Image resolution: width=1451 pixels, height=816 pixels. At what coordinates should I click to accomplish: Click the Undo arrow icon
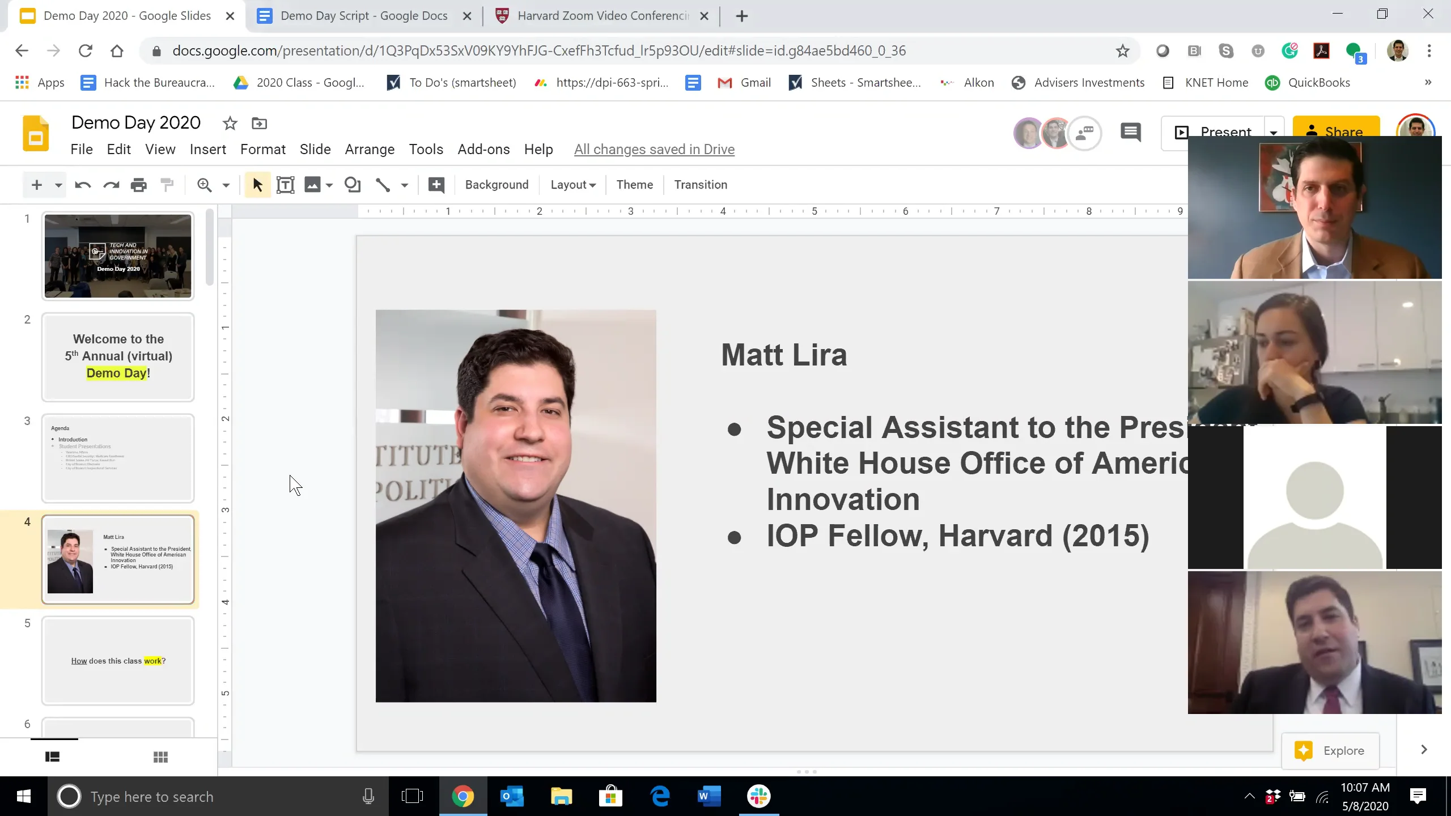[83, 185]
